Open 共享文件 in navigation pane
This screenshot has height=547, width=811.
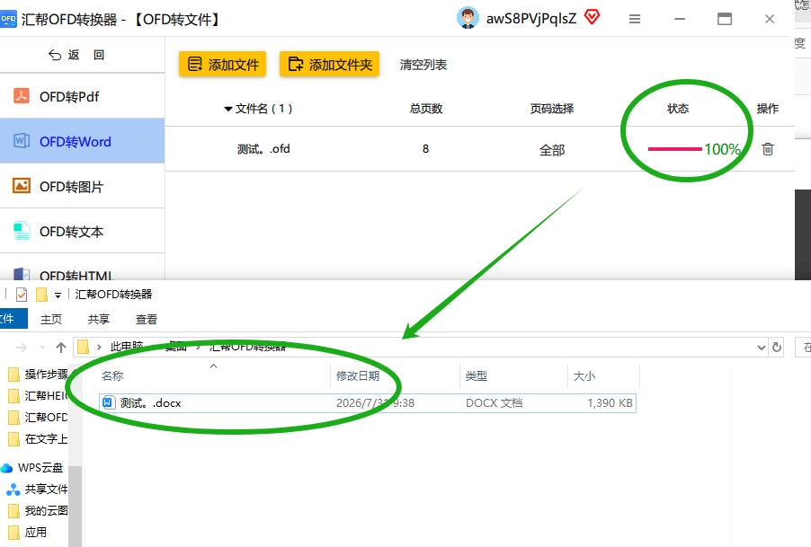pyautogui.click(x=37, y=490)
